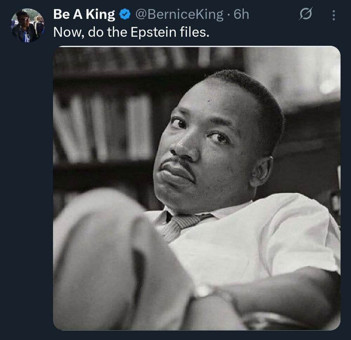
Task: Select the tweet text about Epstein files
Action: (131, 32)
